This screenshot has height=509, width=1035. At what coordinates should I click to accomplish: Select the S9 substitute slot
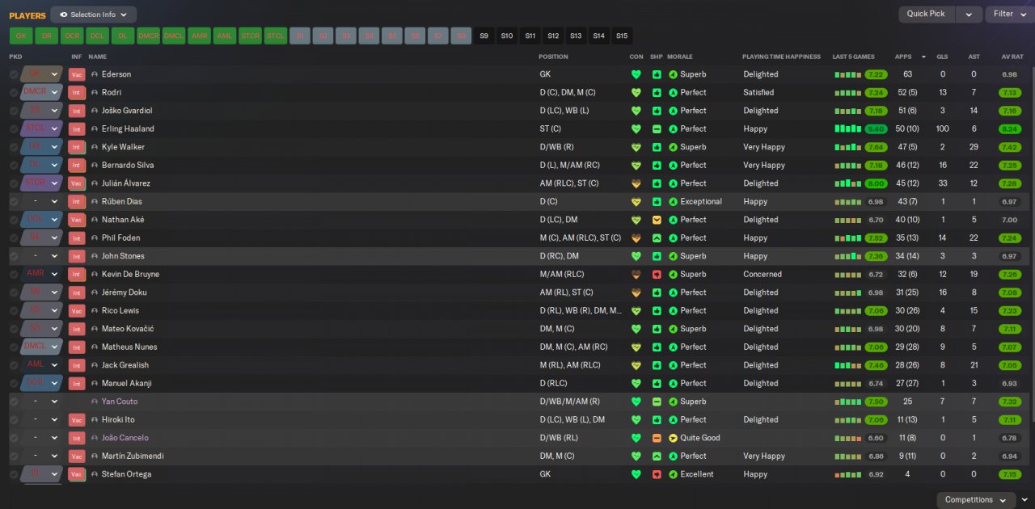(484, 36)
